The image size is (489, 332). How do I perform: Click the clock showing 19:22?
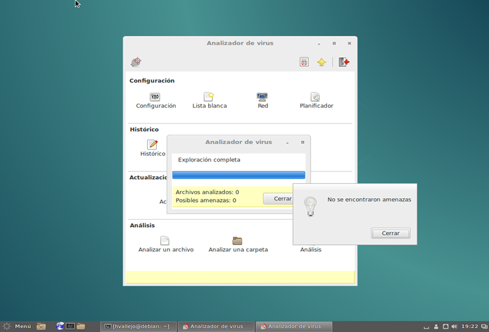[469, 326]
